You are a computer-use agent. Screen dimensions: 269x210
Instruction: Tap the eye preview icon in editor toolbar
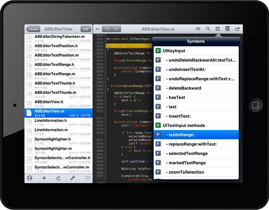click(198, 29)
